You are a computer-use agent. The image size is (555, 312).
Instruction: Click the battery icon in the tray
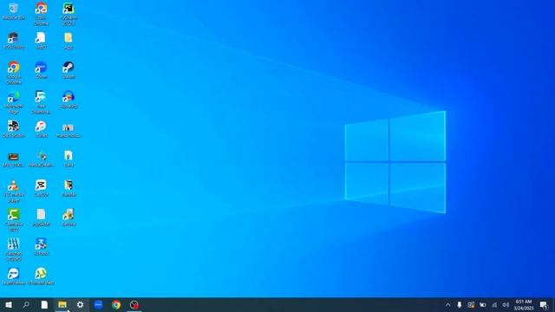pos(482,305)
